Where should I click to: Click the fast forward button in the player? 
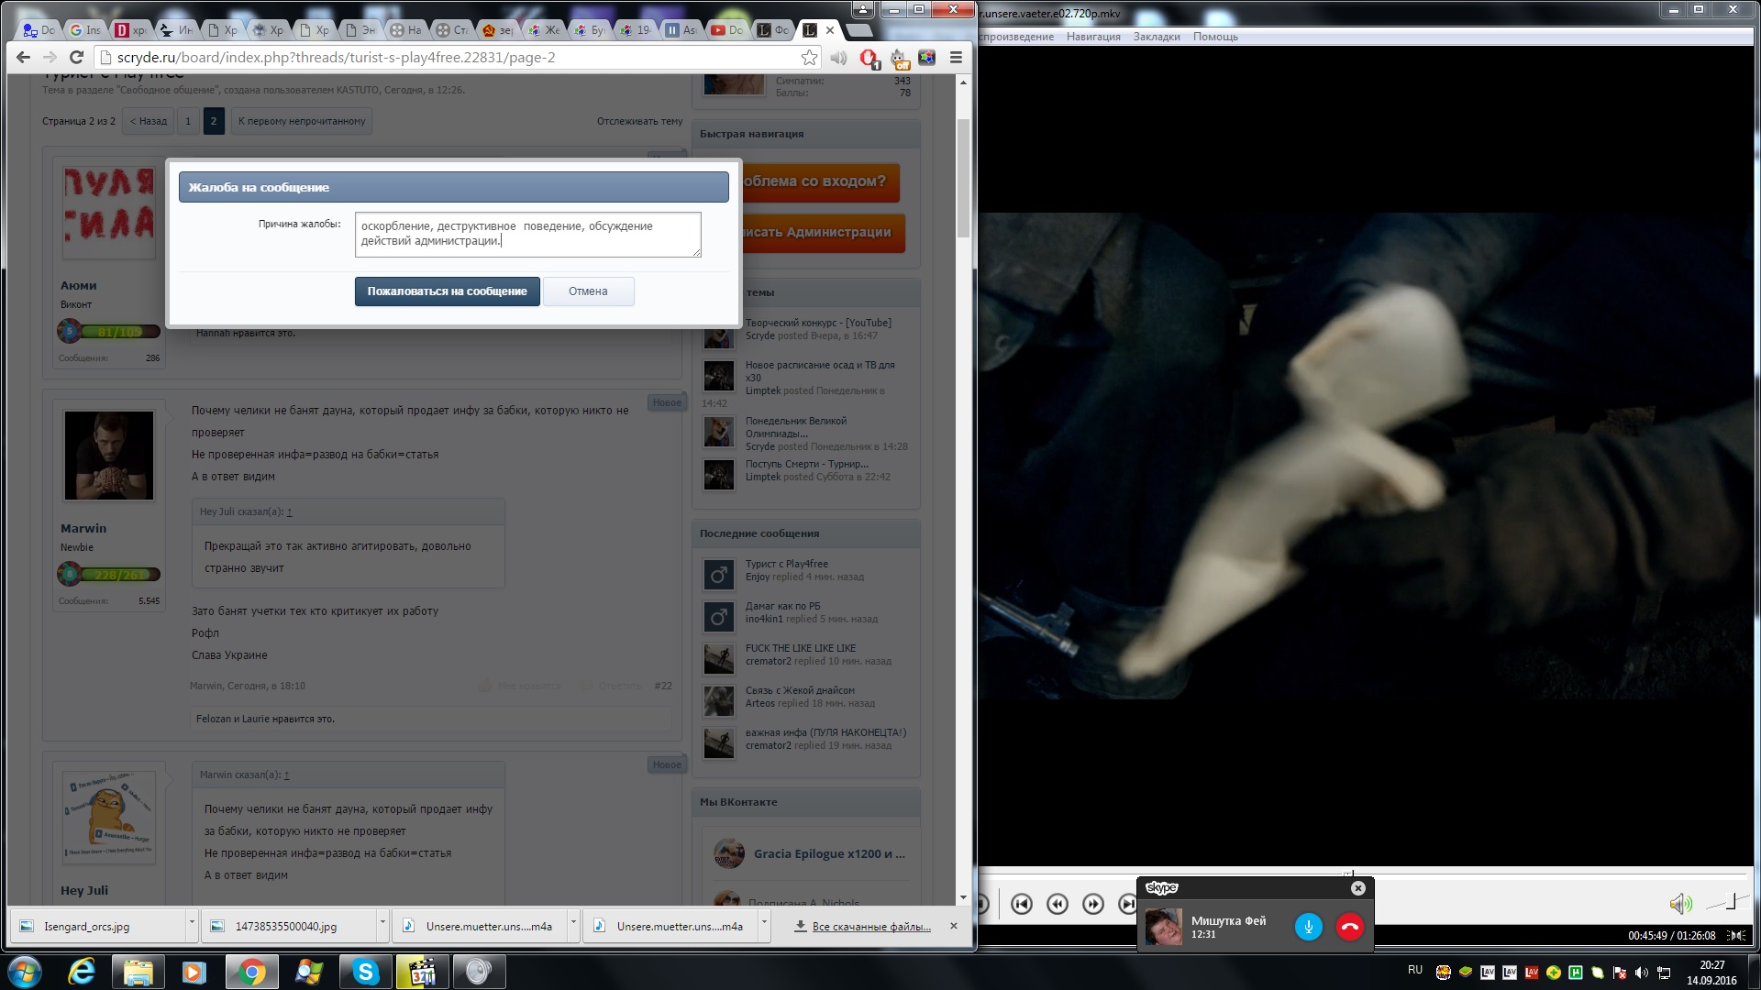click(1092, 905)
